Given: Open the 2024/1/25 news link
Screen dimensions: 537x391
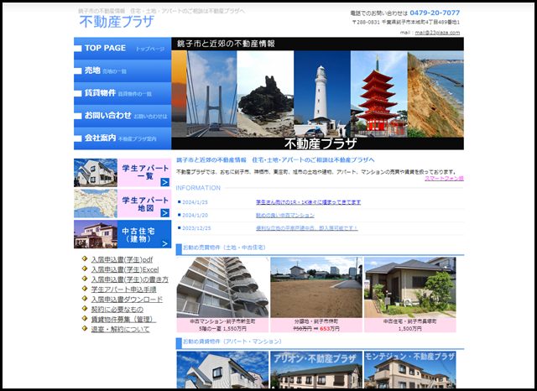Looking at the screenshot, I should [x=308, y=202].
